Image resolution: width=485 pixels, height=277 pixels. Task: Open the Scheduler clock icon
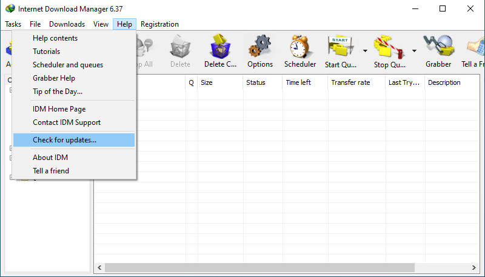(299, 47)
